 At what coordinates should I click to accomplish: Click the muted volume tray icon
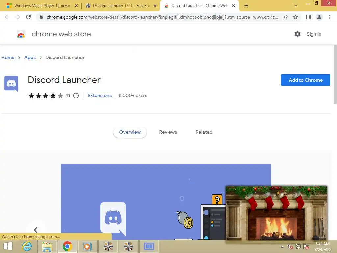(290, 247)
